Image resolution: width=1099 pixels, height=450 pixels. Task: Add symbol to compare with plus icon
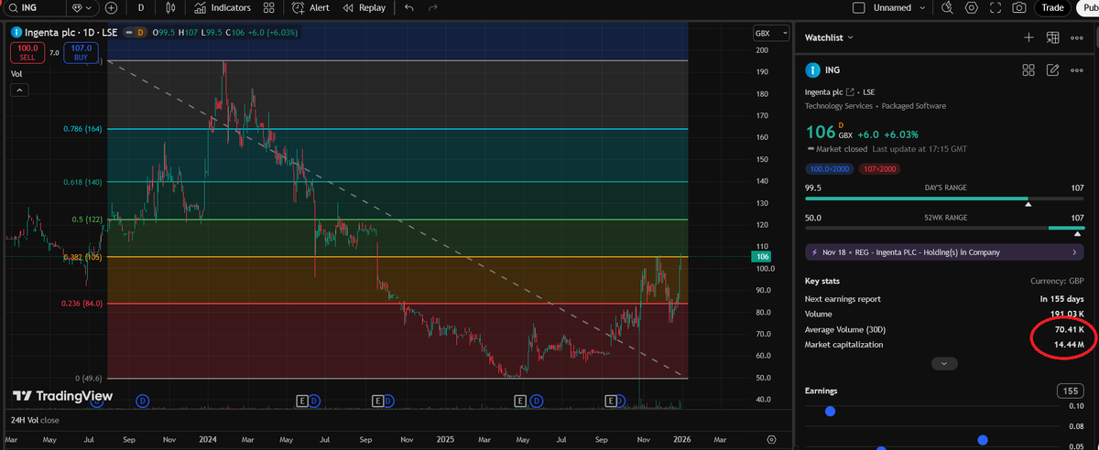tap(111, 7)
